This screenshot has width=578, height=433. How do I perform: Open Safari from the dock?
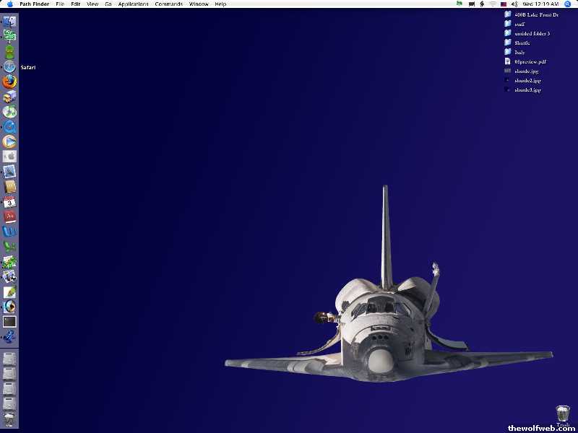pyautogui.click(x=9, y=66)
